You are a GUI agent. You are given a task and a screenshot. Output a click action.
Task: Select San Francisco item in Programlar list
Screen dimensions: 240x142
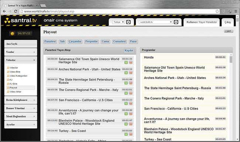pyautogui.click(x=185, y=110)
